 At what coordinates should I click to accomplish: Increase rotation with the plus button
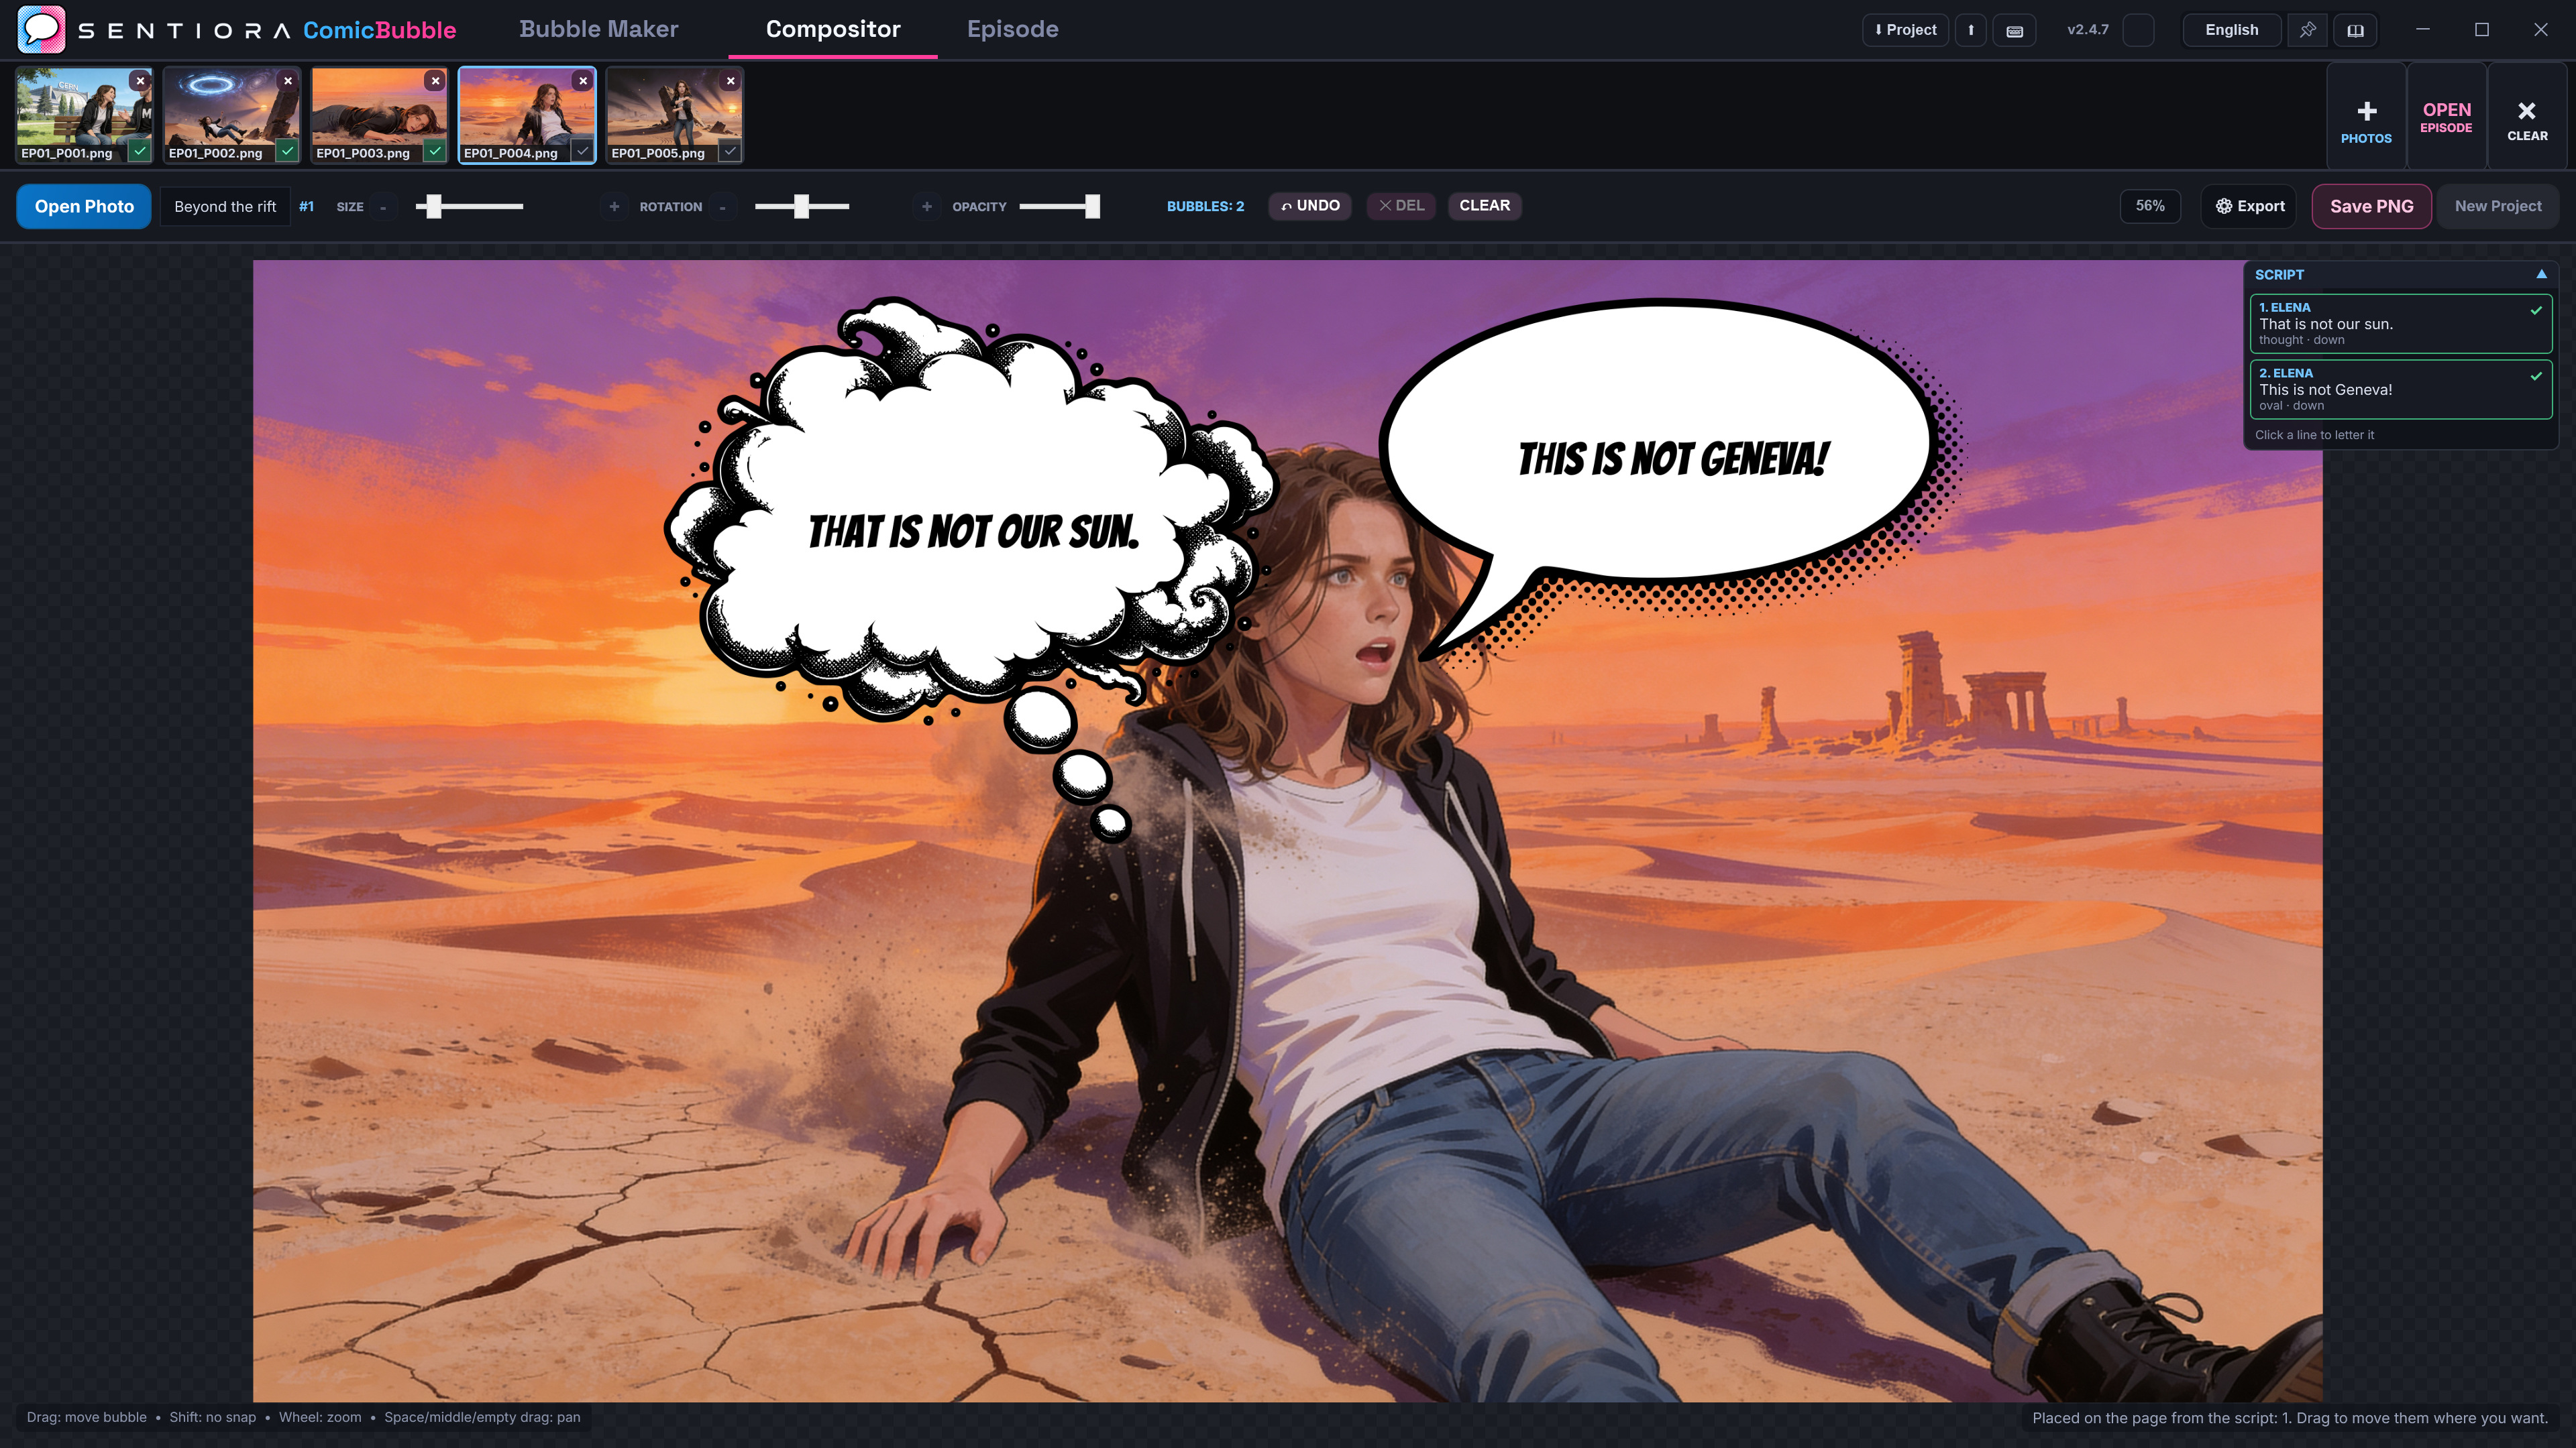927,207
